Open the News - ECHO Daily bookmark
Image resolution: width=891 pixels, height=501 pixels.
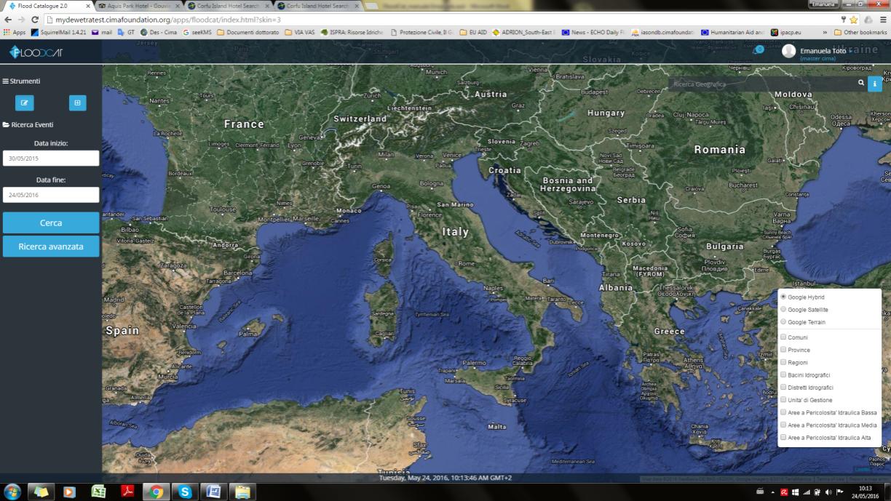tap(593, 32)
